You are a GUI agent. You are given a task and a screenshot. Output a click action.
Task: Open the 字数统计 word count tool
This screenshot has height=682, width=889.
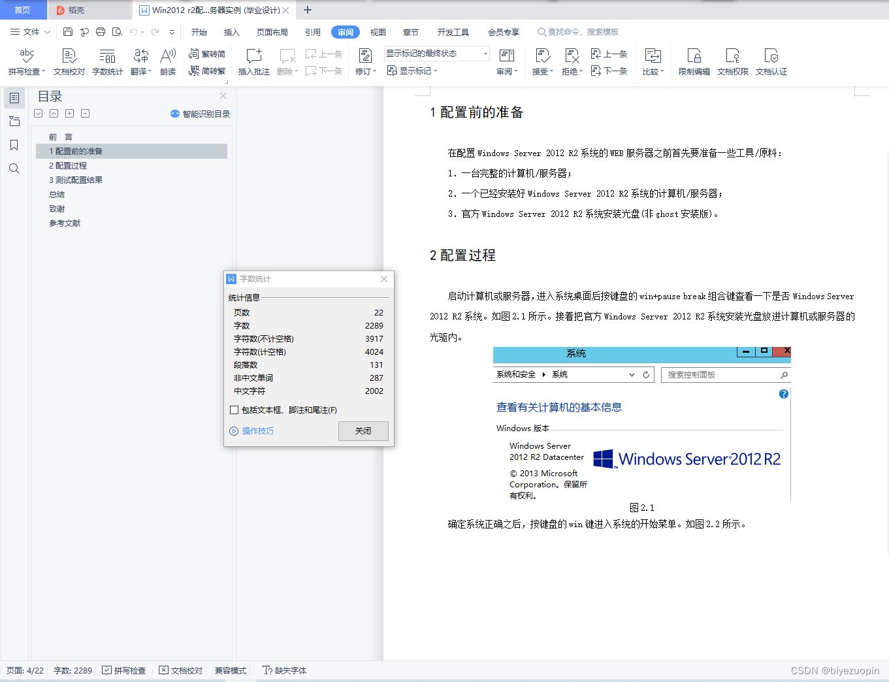[107, 61]
